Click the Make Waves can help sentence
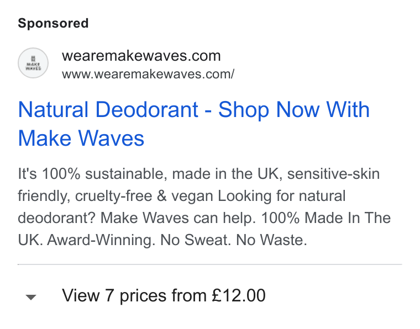420x329 pixels. tap(178, 218)
